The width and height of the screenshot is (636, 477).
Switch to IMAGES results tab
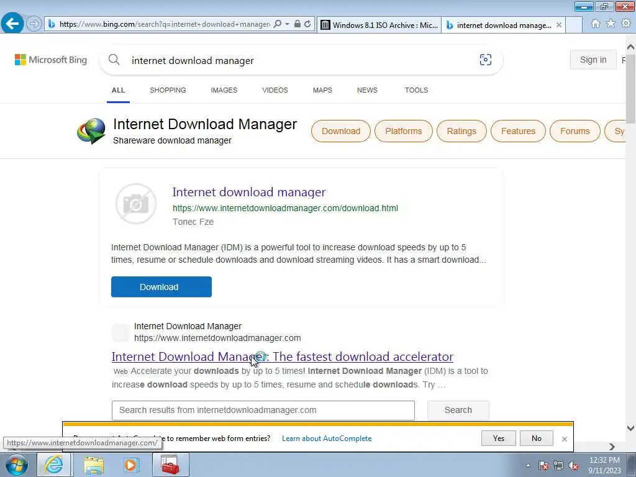point(224,90)
